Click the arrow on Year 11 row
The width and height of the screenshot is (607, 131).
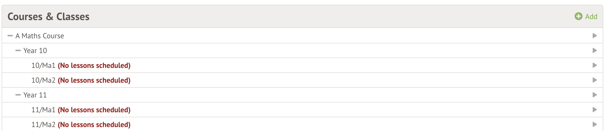point(595,95)
